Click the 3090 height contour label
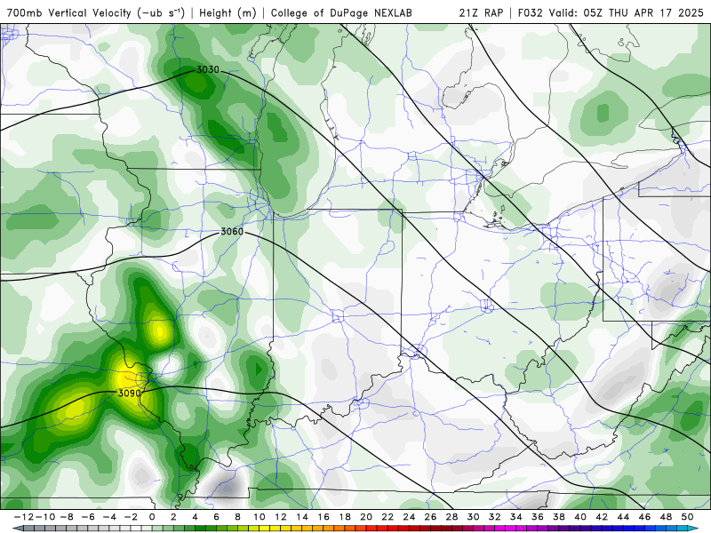This screenshot has width=711, height=533. [129, 393]
